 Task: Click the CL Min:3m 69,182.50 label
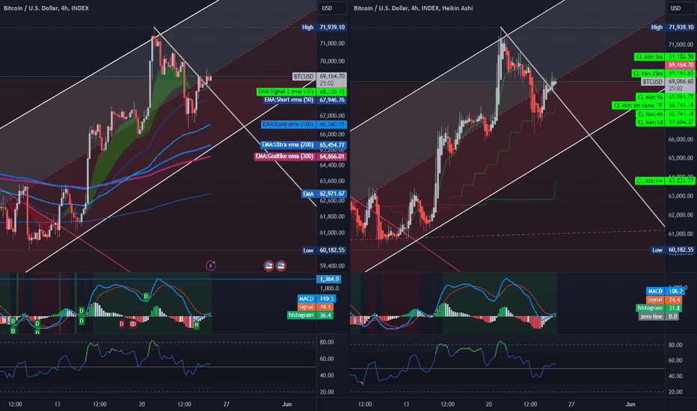click(x=664, y=57)
